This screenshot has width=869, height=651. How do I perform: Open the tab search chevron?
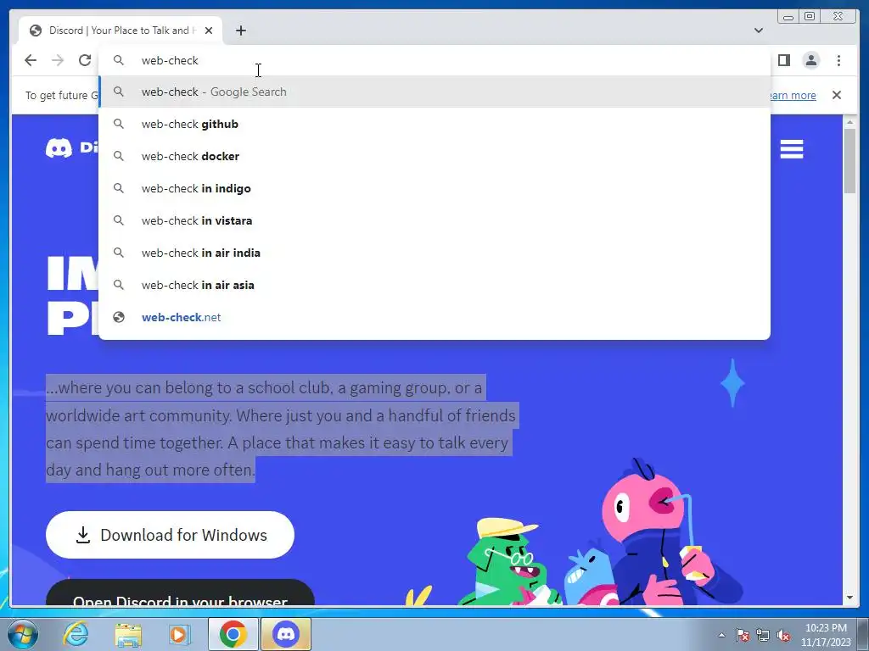click(x=759, y=31)
